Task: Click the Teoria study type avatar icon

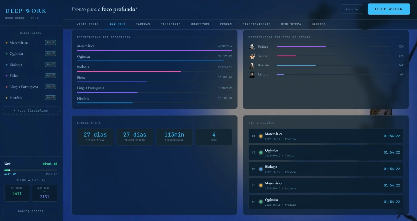Action: (x=252, y=56)
